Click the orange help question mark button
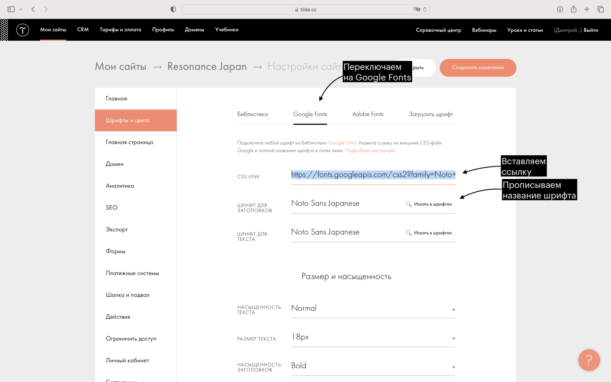This screenshot has width=611, height=382. (589, 360)
